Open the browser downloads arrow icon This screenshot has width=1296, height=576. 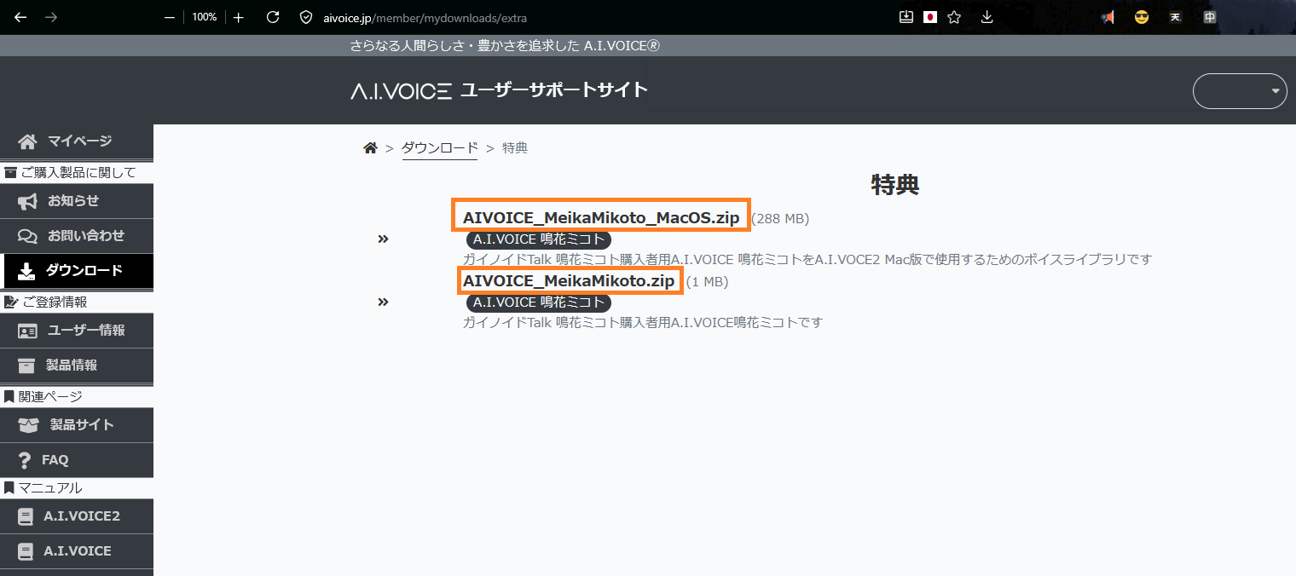pyautogui.click(x=987, y=17)
